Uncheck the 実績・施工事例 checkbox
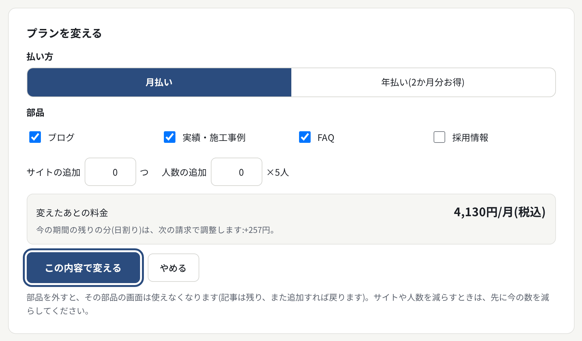 pyautogui.click(x=170, y=137)
